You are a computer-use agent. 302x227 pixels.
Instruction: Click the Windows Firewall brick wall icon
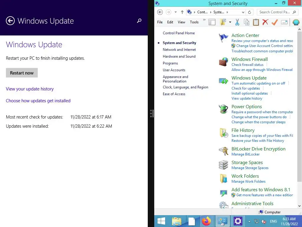click(224, 62)
